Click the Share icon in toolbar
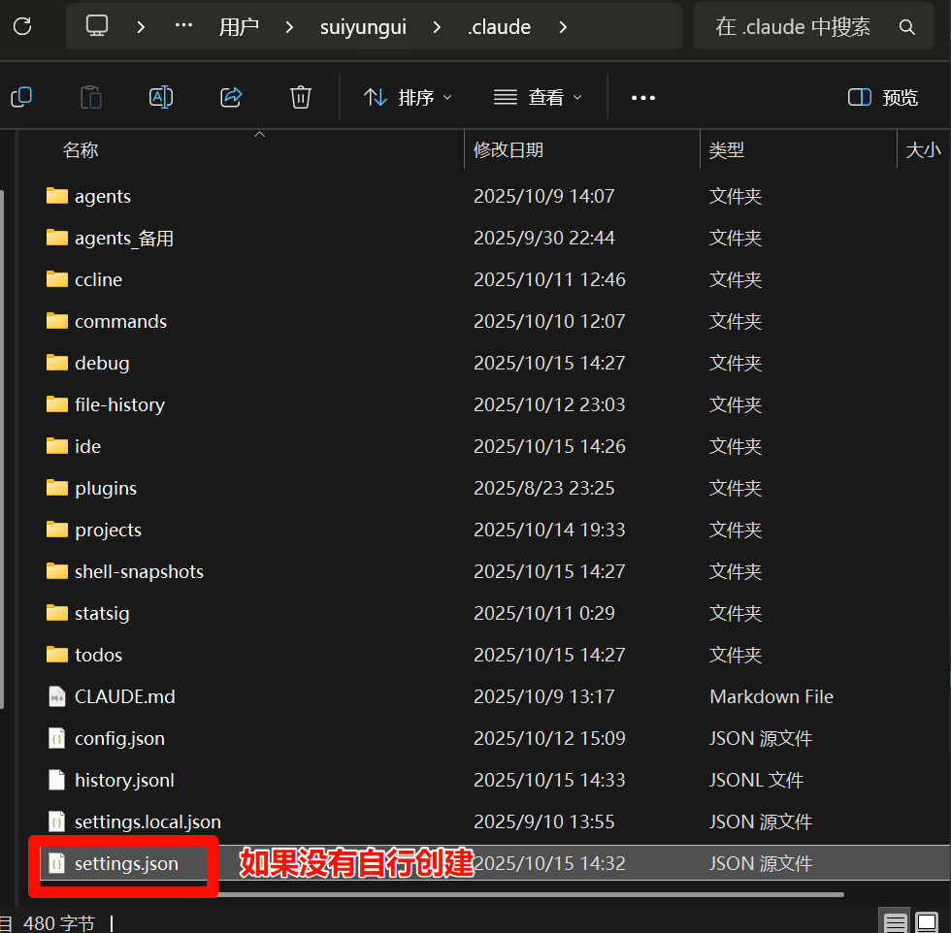 [231, 97]
